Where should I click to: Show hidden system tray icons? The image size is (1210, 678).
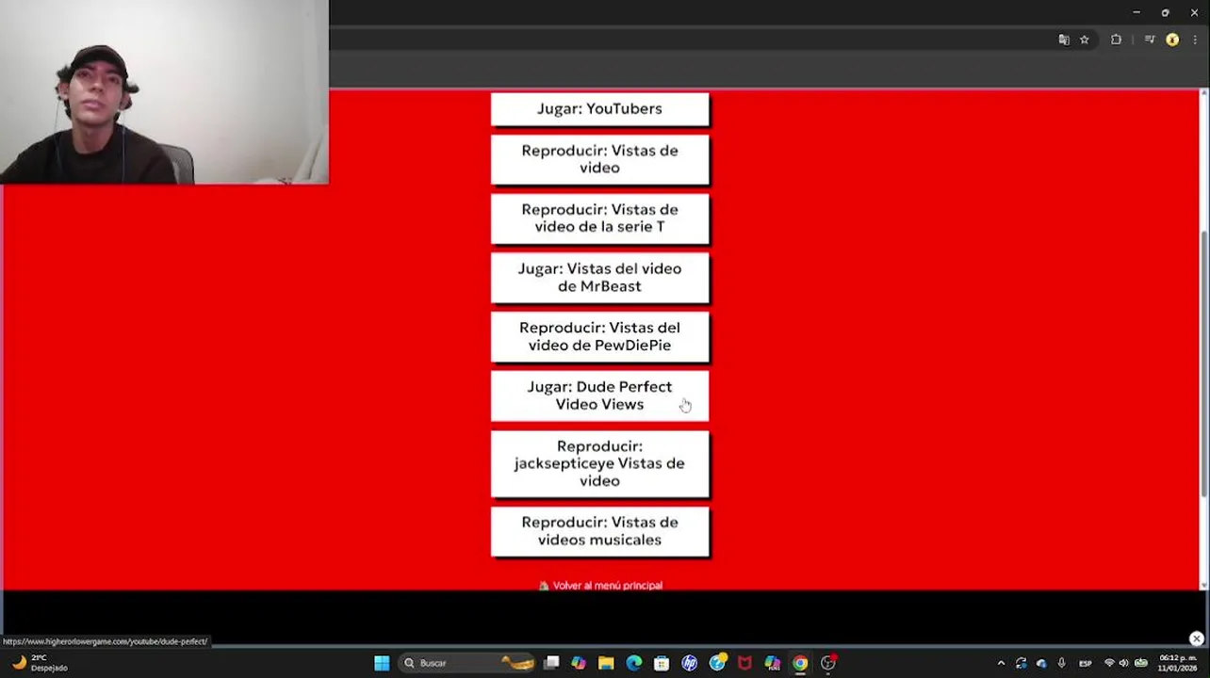pyautogui.click(x=1001, y=663)
